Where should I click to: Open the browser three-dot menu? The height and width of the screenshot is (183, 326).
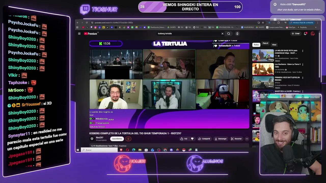pos(318,23)
